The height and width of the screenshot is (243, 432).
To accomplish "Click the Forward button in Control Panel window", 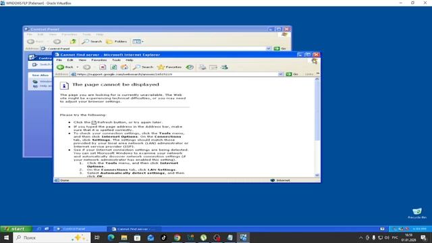I will coord(57,41).
